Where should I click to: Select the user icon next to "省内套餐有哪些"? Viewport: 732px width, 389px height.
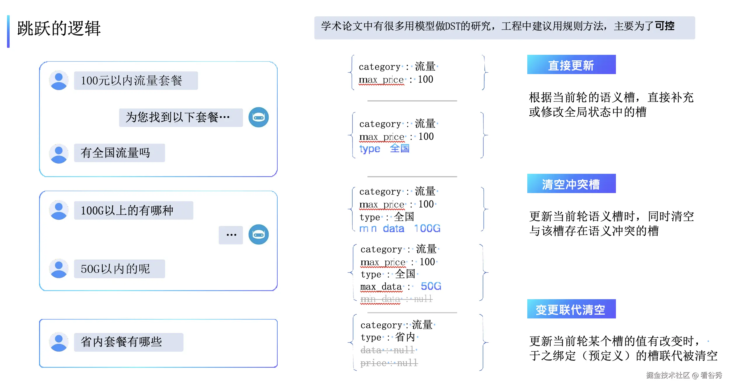coord(59,341)
